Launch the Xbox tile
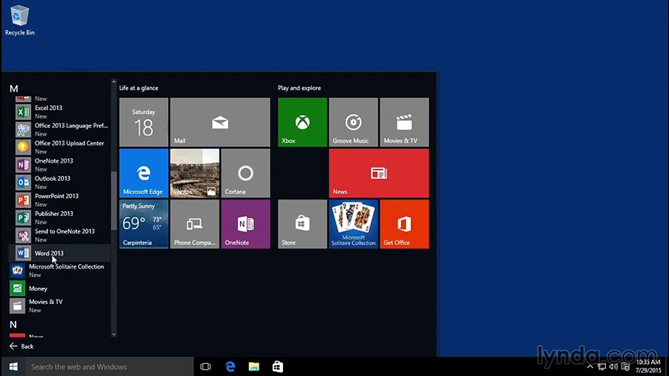 point(302,122)
